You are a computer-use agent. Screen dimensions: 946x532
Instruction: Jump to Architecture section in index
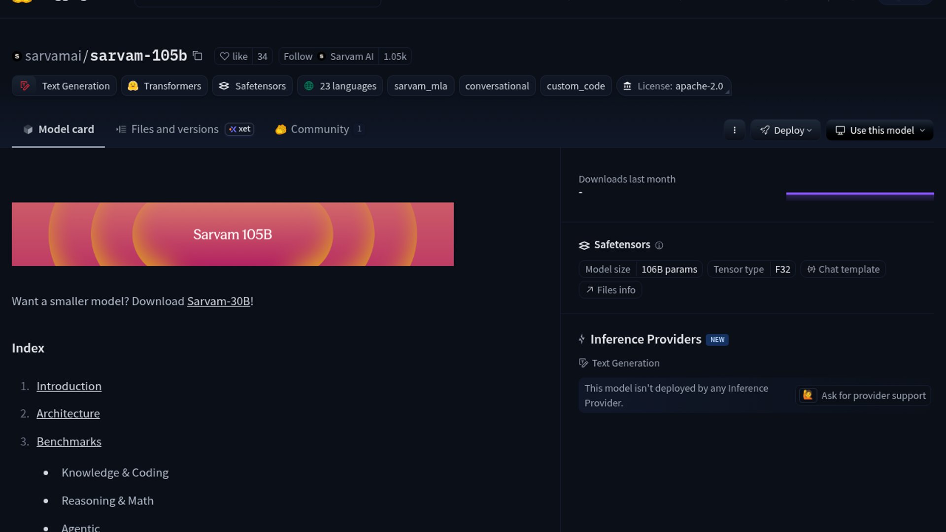pyautogui.click(x=68, y=413)
